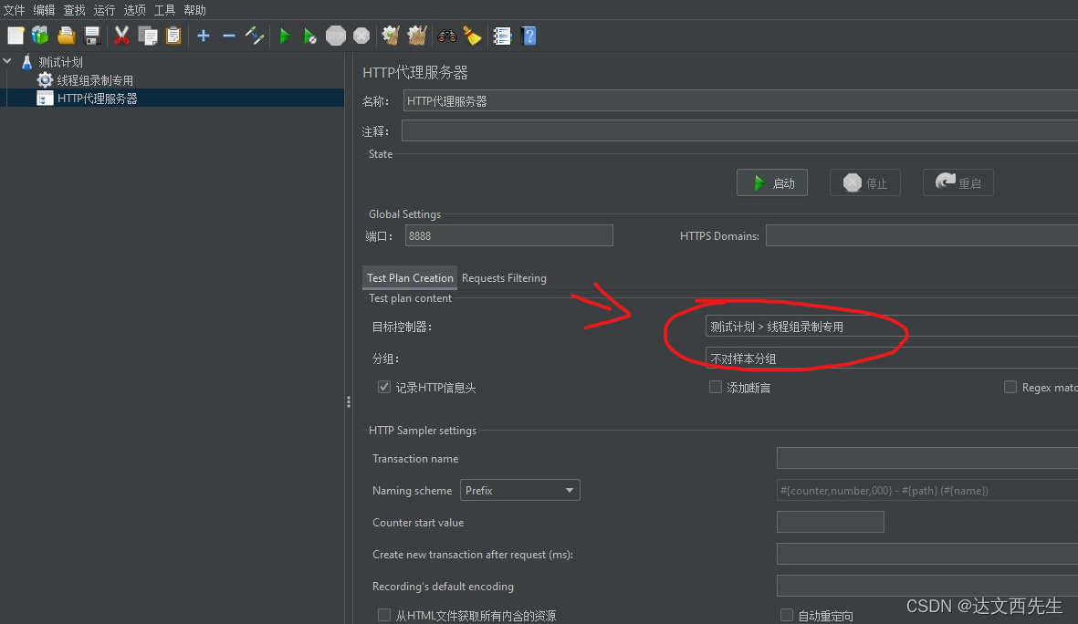This screenshot has width=1078, height=624.
Task: Toggle the 记录HTTP信息头 checkbox
Action: [384, 387]
